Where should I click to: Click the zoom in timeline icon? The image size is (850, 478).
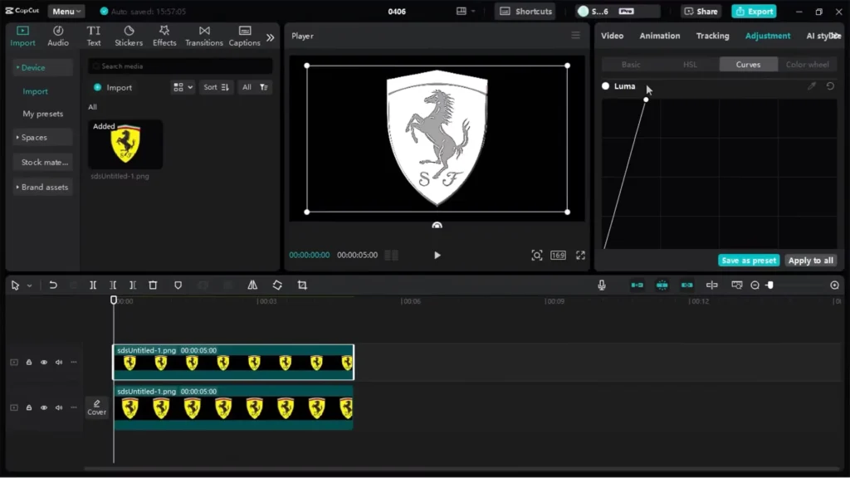click(835, 285)
